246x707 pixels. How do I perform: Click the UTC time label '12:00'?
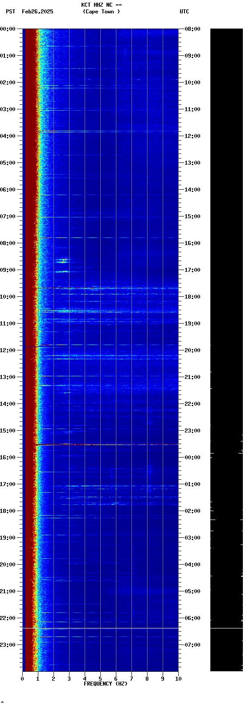pyautogui.click(x=193, y=136)
